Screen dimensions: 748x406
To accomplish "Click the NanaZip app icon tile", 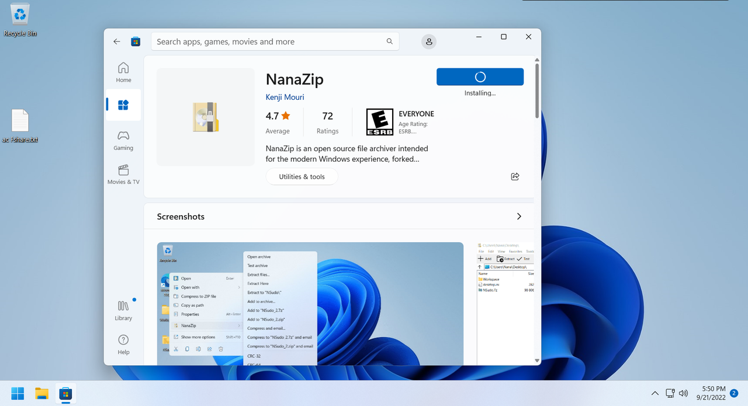I will (206, 117).
